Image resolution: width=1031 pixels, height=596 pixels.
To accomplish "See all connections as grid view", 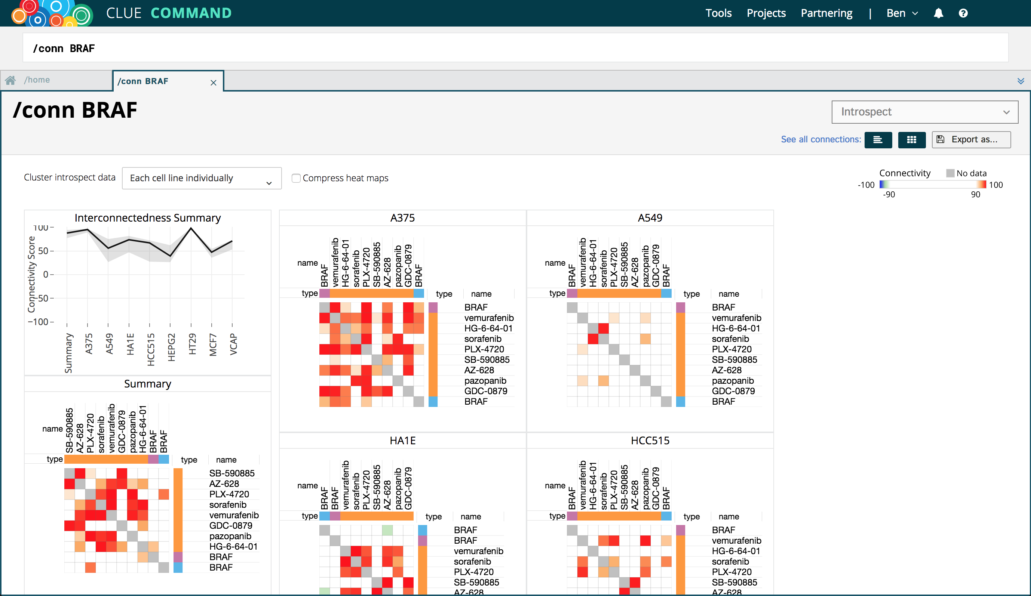I will point(912,140).
